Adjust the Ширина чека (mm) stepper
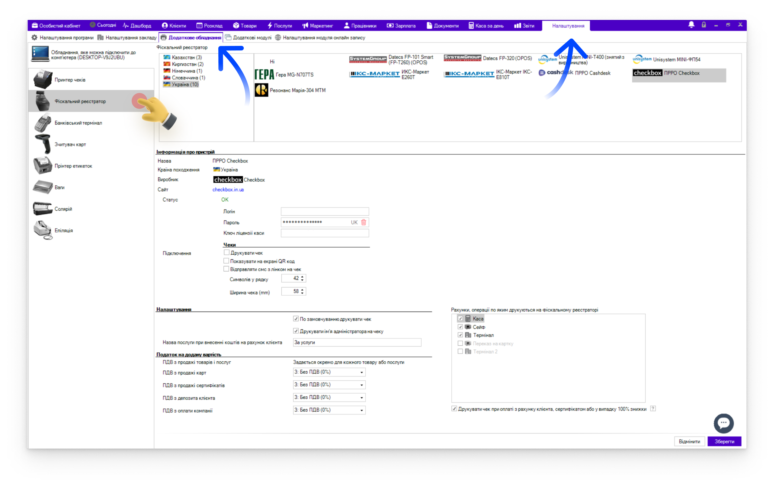This screenshot has width=773, height=483. [302, 291]
